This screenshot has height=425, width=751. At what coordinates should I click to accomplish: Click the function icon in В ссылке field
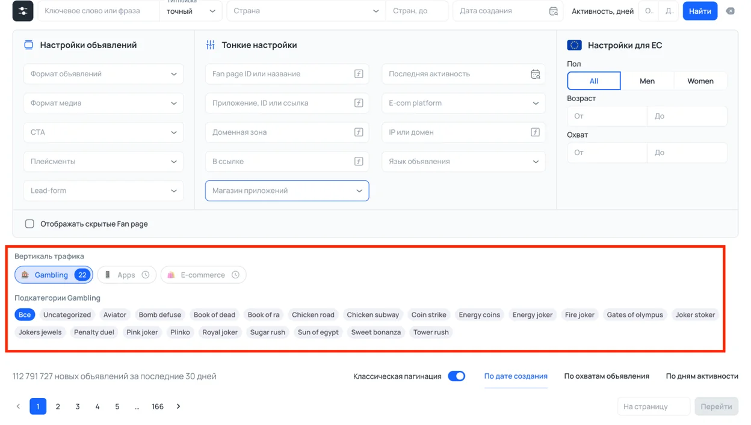click(359, 161)
